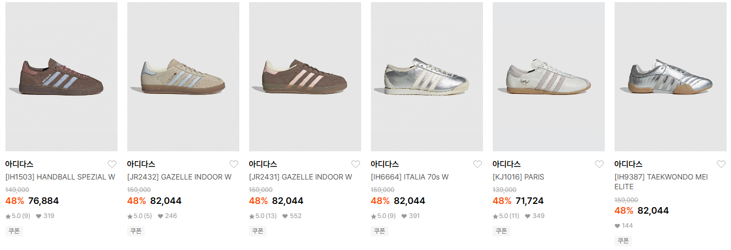Open the [IH6664] ITALIA 70s W title
Viewport: 731px width, 250px height.
pyautogui.click(x=410, y=177)
